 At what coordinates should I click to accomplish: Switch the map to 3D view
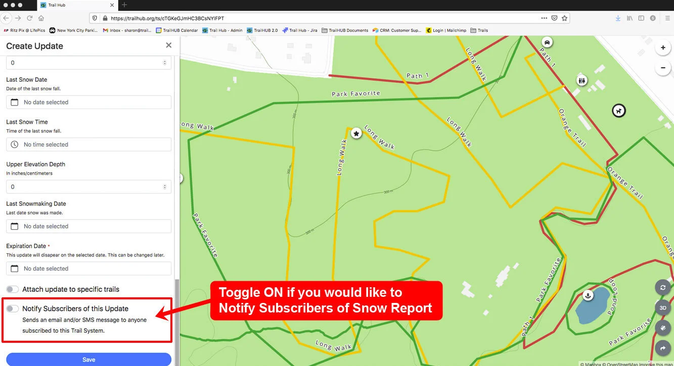tap(663, 308)
